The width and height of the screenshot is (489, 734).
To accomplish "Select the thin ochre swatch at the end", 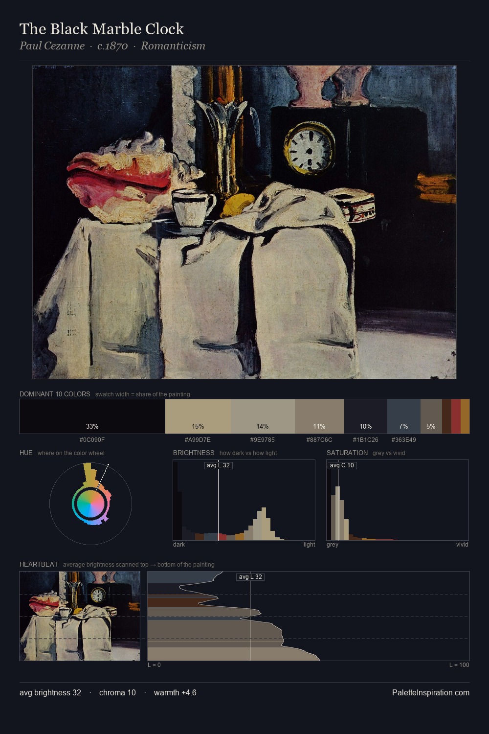I will [x=465, y=416].
